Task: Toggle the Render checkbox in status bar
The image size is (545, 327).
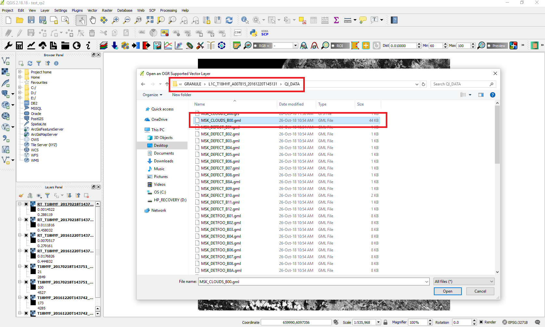Action: coord(481,322)
